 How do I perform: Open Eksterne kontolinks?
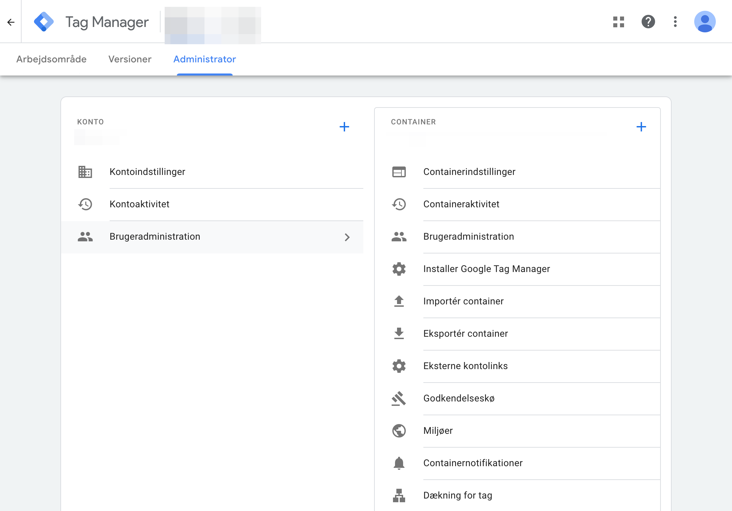pos(517,366)
